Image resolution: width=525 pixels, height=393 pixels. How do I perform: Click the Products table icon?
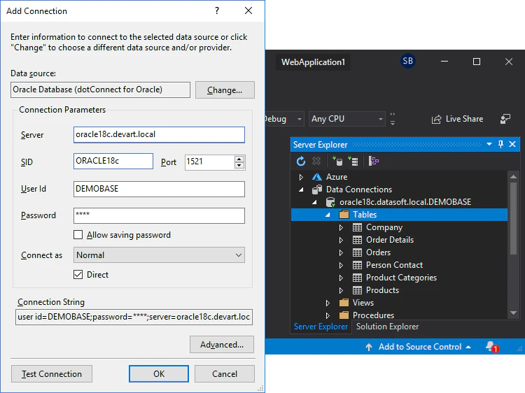(x=357, y=290)
